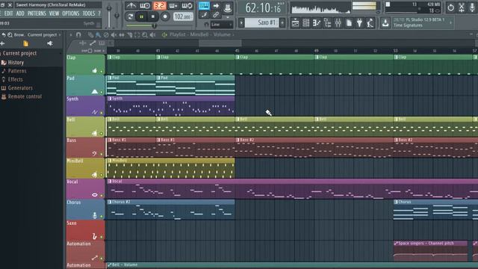Open the EDIT menu
Viewport: 478px width, 269px height.
point(8,13)
